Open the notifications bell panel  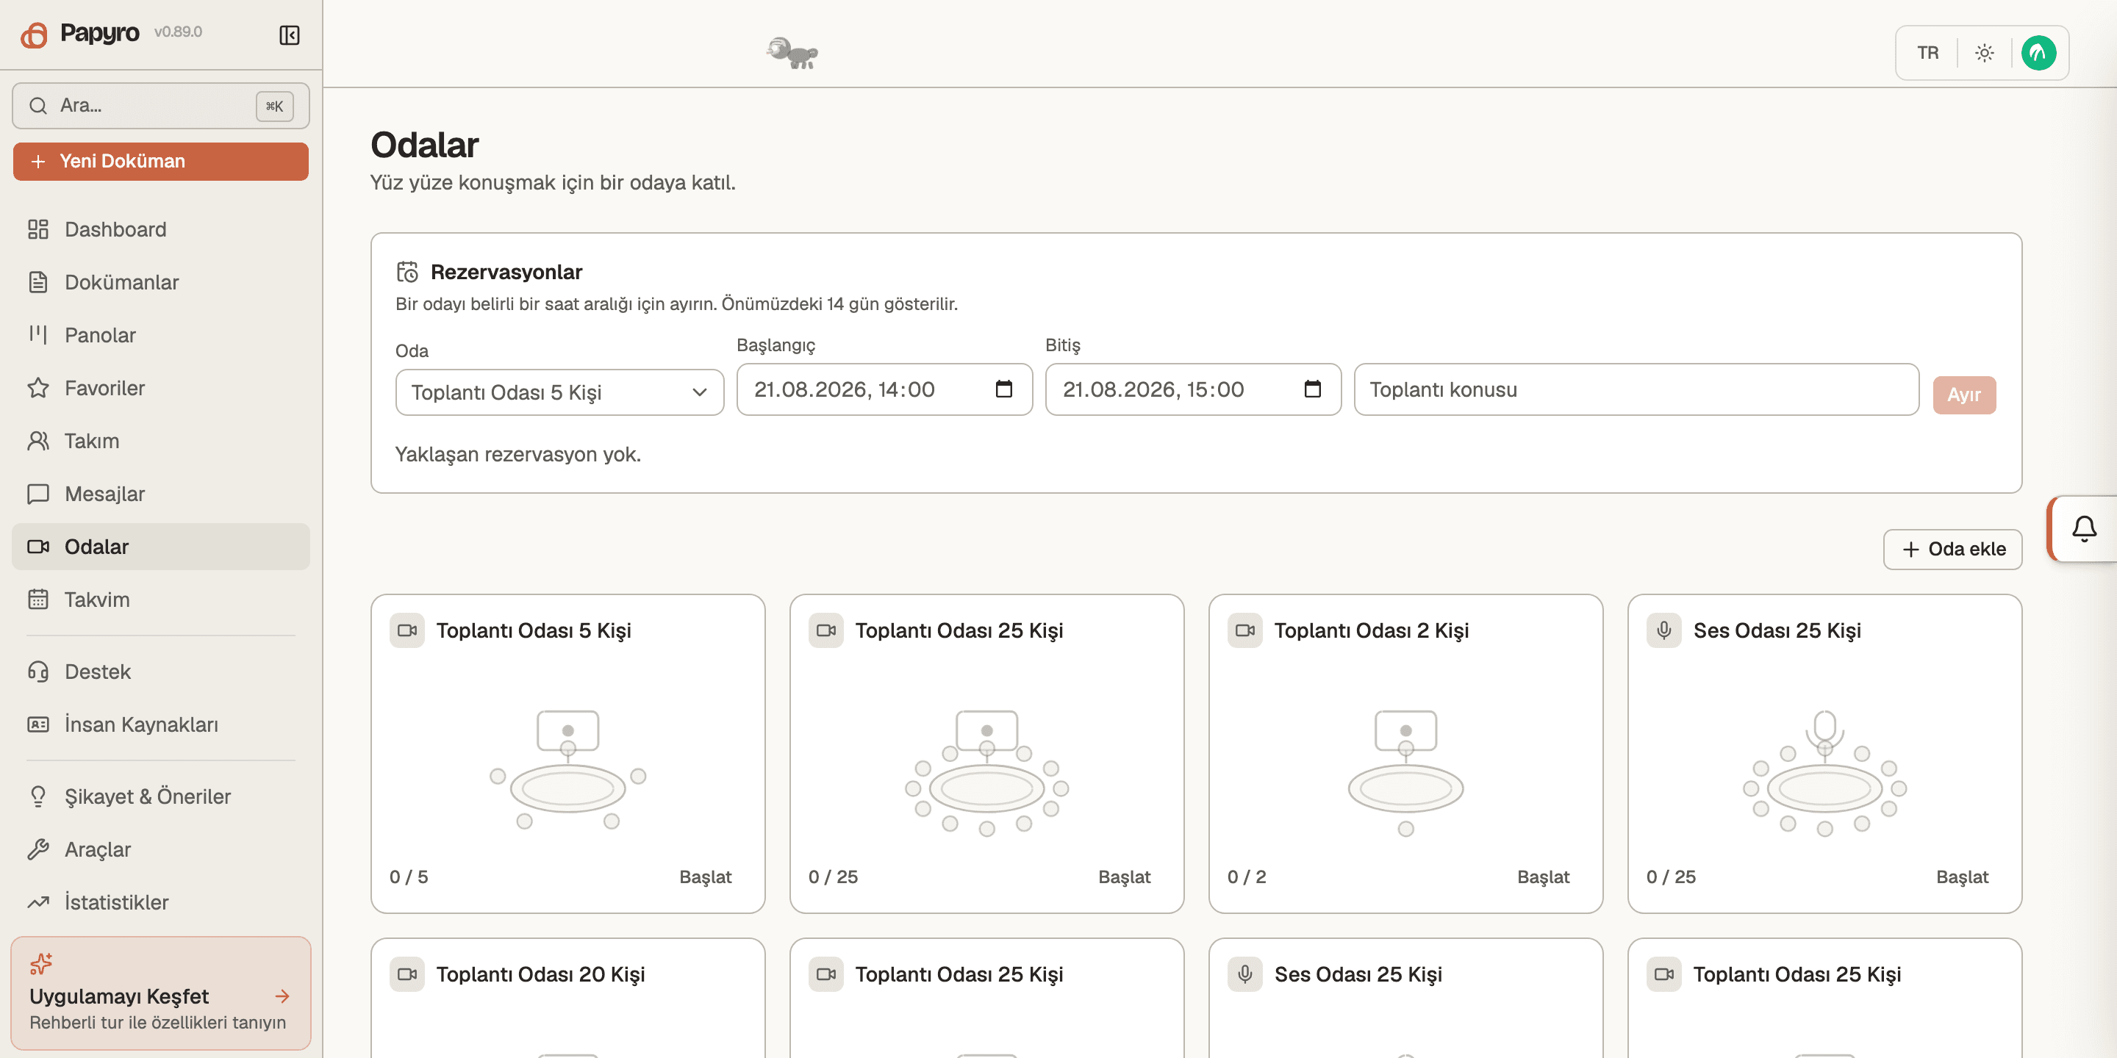coord(2083,528)
